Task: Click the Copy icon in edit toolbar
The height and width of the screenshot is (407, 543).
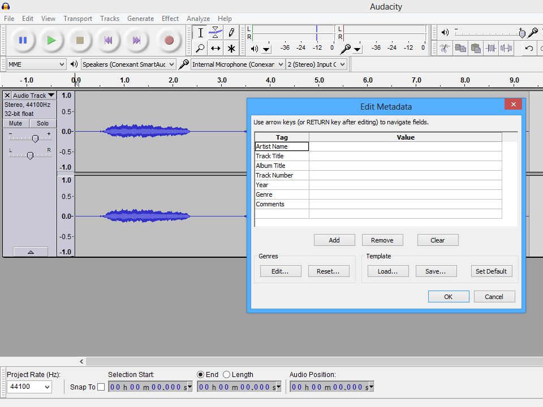Action: click(x=460, y=48)
